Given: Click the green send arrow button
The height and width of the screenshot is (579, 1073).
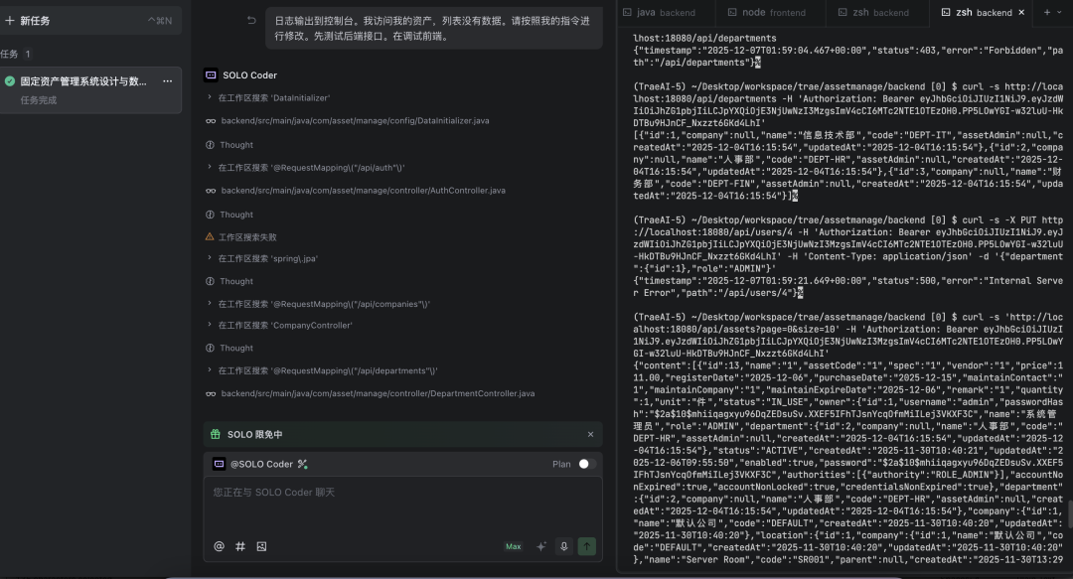Looking at the screenshot, I should (587, 546).
